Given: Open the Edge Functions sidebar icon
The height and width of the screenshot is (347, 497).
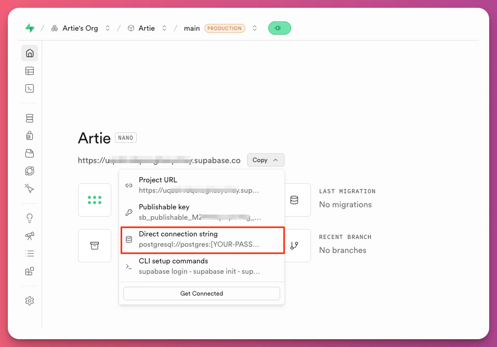Looking at the screenshot, I should click(30, 171).
